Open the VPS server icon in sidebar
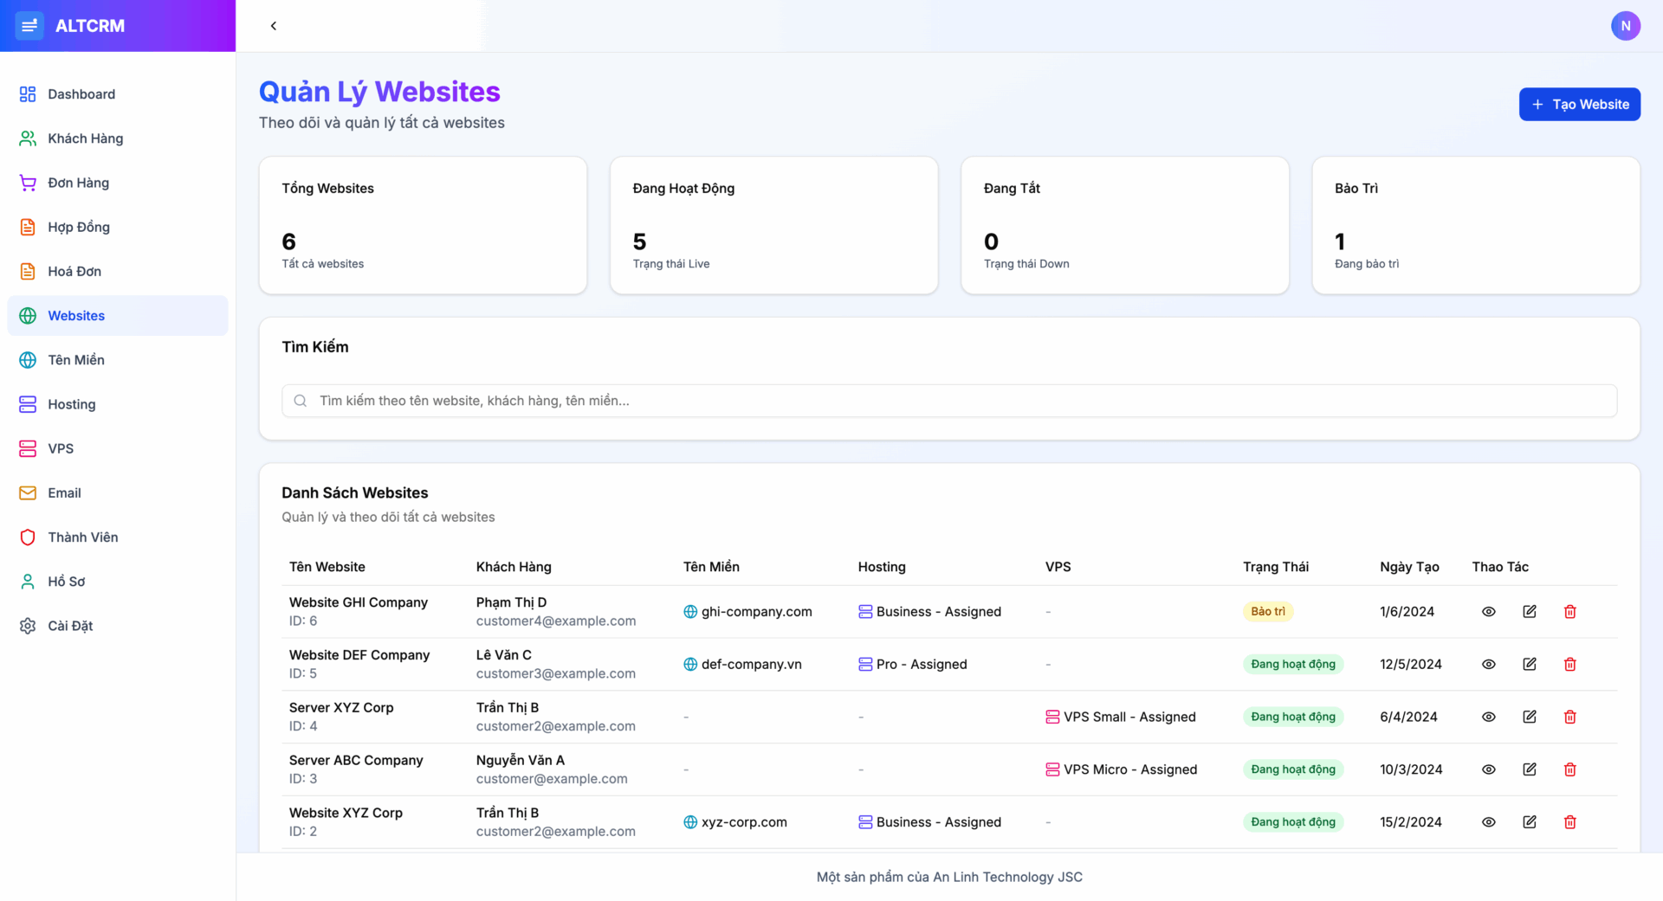1663x901 pixels. tap(27, 448)
